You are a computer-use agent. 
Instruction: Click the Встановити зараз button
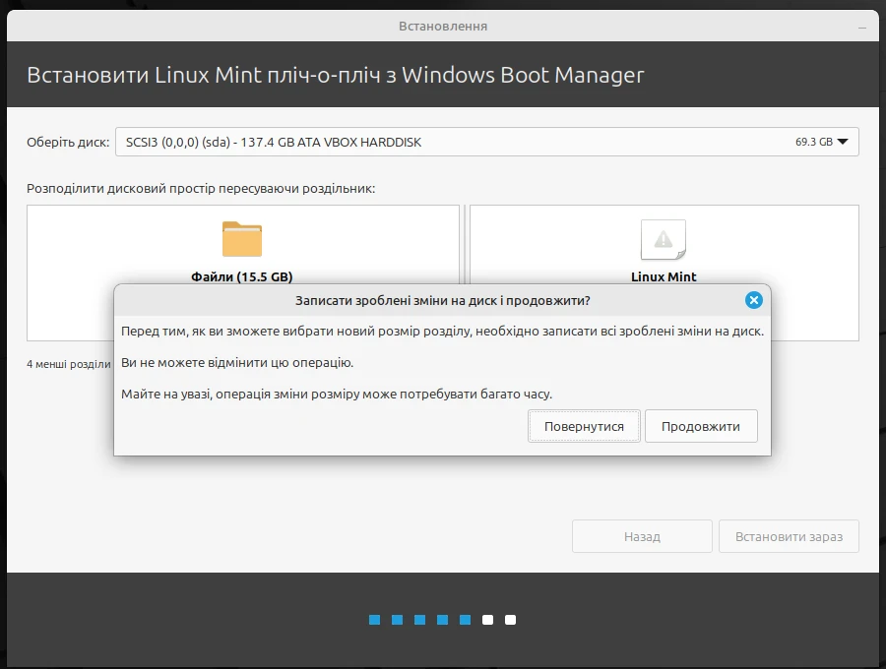789,536
